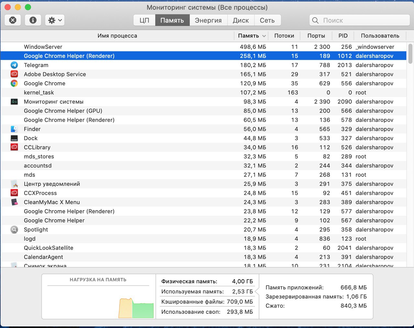Select the Google Chrome Helper (GPU) row
The height and width of the screenshot is (328, 414).
[203, 111]
